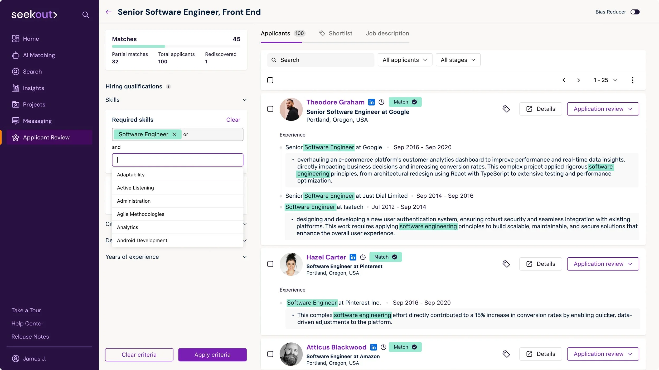Click the sidebar search magnifier icon
The image size is (659, 370).
click(x=85, y=15)
